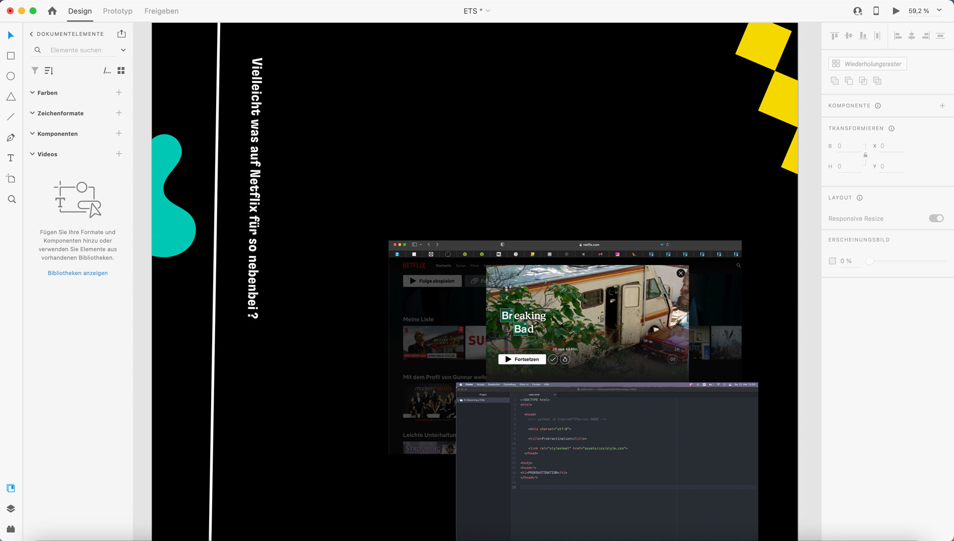Select the vertical Netflix headline text

(x=255, y=188)
